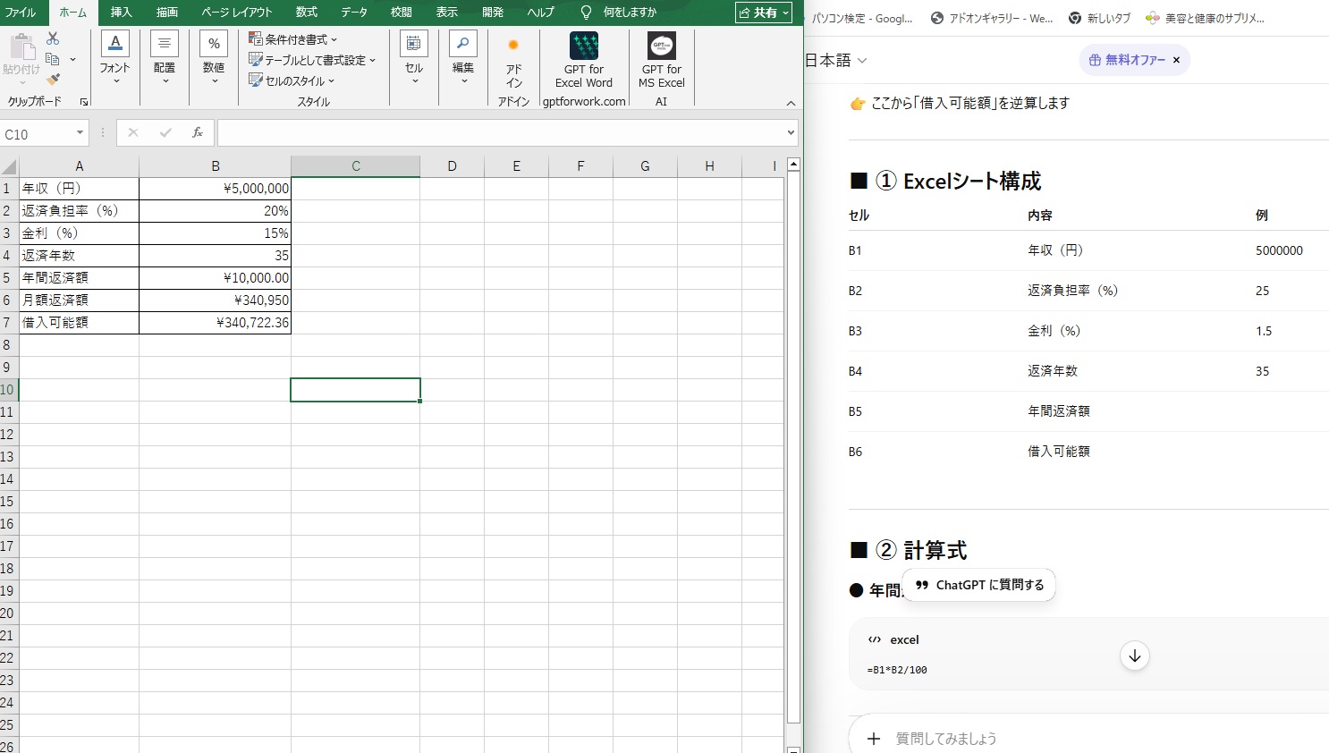Launch GPT for MS Excel add-in
This screenshot has height=753, width=1329.
pyautogui.click(x=662, y=61)
